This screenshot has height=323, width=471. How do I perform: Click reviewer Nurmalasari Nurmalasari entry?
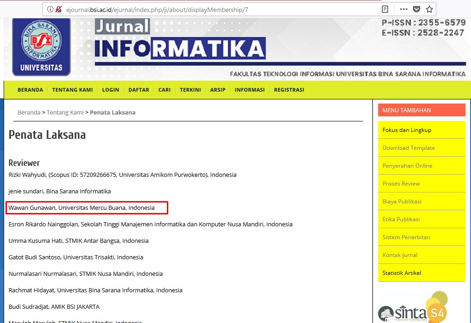(86, 274)
